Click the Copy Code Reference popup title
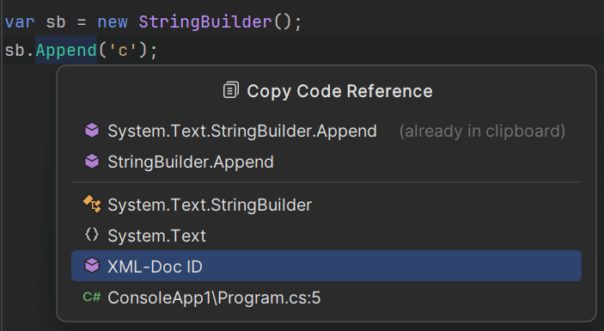The height and width of the screenshot is (331, 604). [x=339, y=91]
